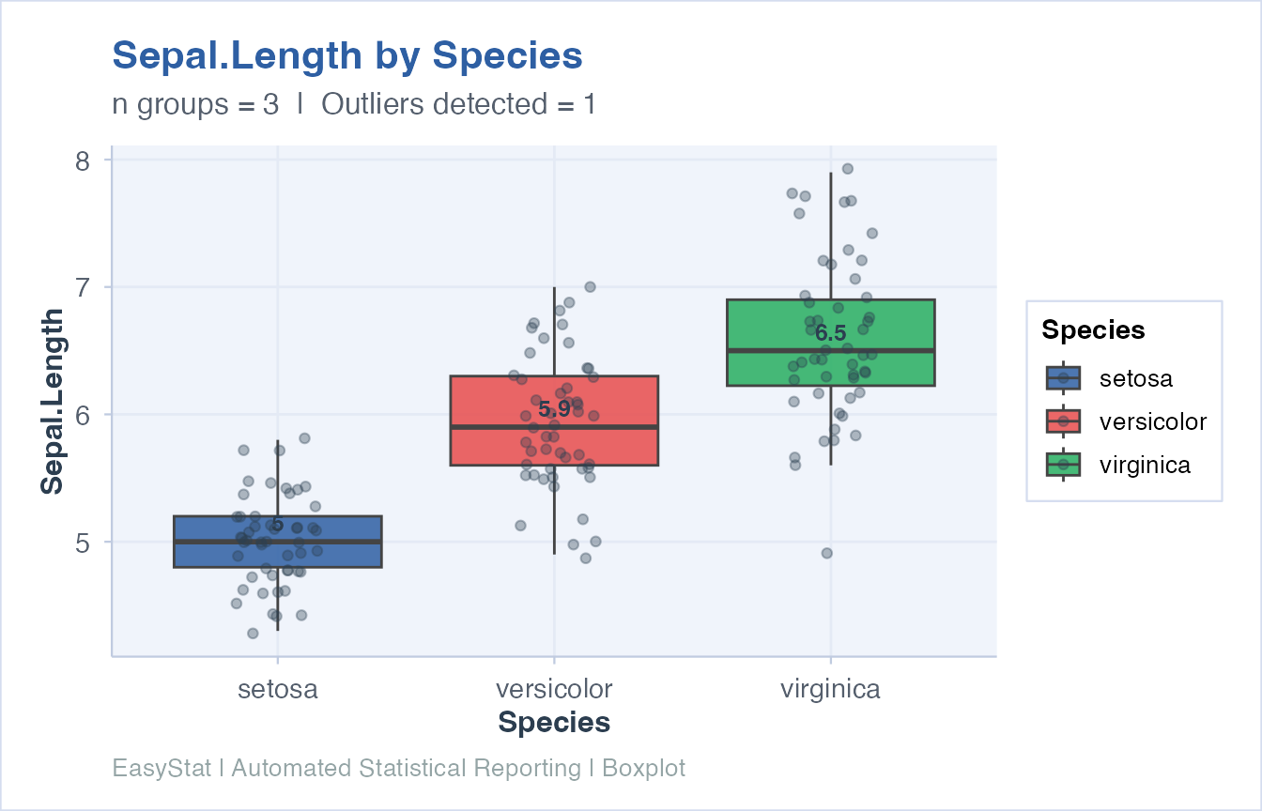Click the 'Outliers detected = 1' subtitle text
The image size is (1262, 811).
(x=458, y=104)
